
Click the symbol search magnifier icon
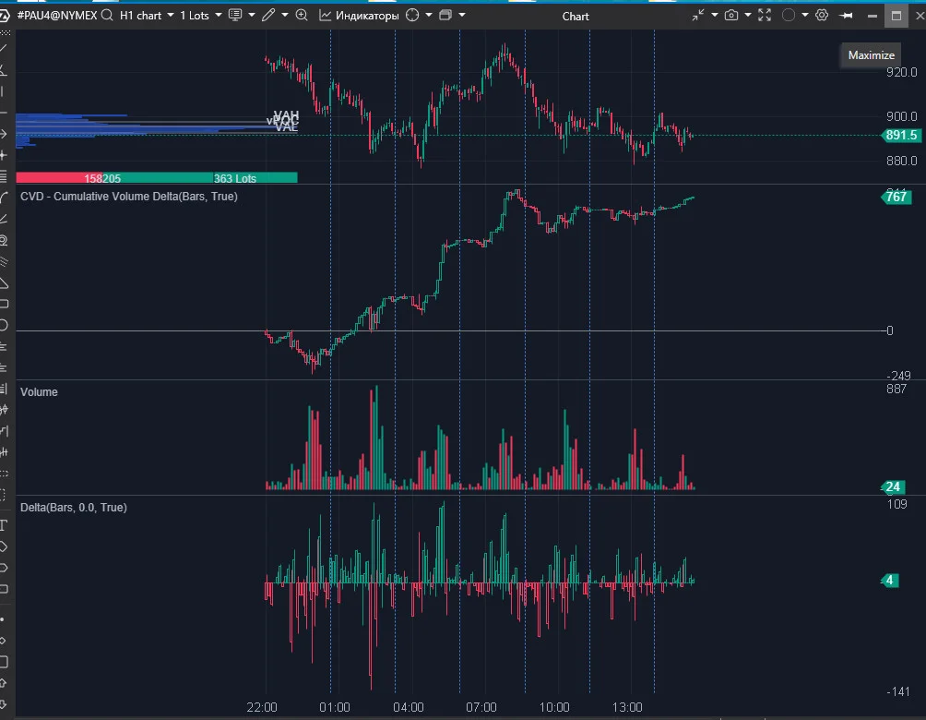[x=107, y=16]
